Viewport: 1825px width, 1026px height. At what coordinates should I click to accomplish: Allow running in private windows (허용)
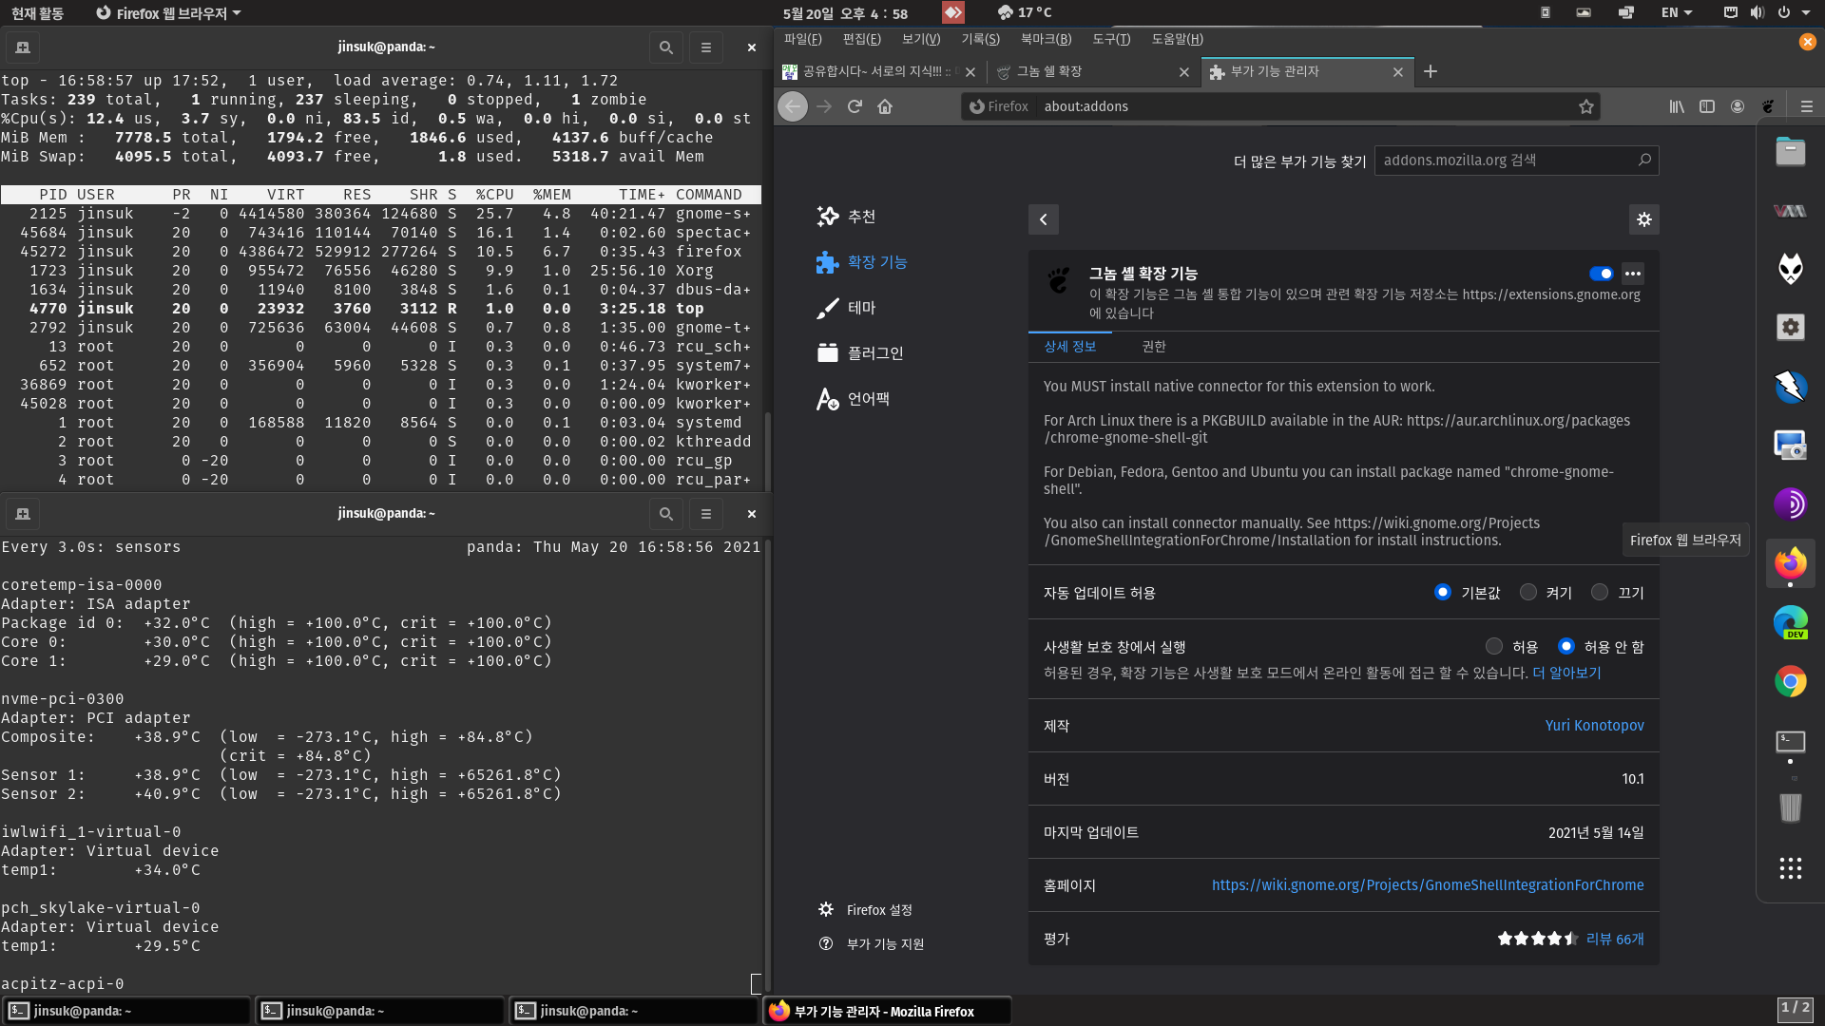[1494, 646]
